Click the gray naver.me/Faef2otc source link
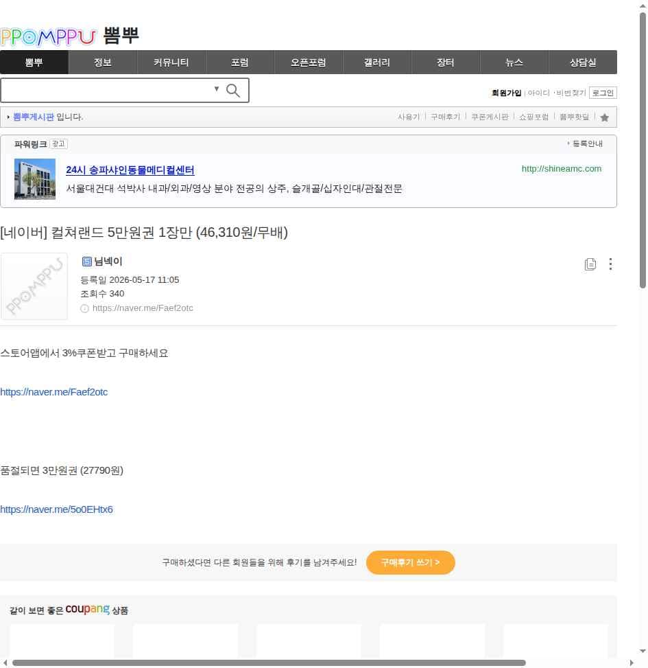 pos(143,308)
